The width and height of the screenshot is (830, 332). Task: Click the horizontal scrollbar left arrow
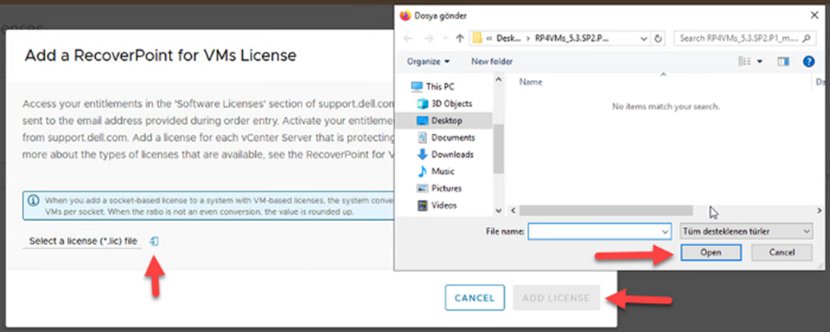pyautogui.click(x=512, y=211)
